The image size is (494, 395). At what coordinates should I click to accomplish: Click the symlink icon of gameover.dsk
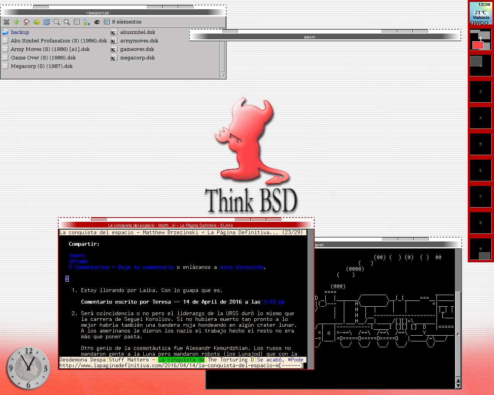pyautogui.click(x=114, y=49)
